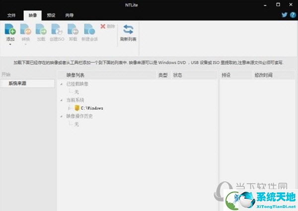The width and height of the screenshot is (298, 211).
Task: Switch to the 预设 ribbon tab
Action: [x=51, y=15]
